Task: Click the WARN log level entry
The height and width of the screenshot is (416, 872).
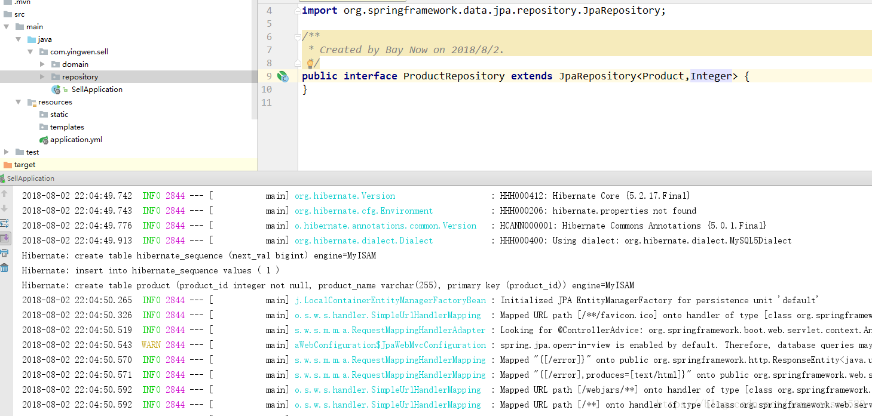Action: [x=151, y=345]
